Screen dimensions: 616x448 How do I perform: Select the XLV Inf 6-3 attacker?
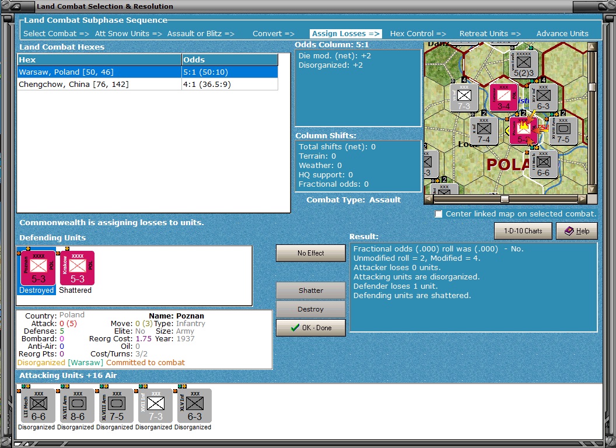click(x=194, y=405)
